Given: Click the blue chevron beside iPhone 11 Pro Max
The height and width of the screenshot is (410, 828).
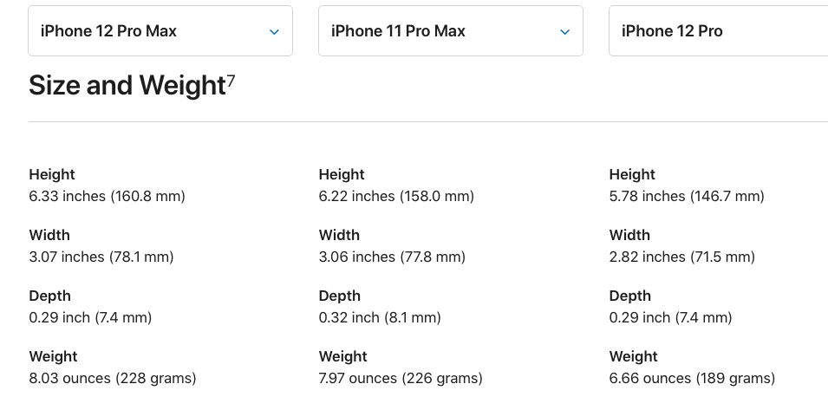Looking at the screenshot, I should pyautogui.click(x=564, y=32).
